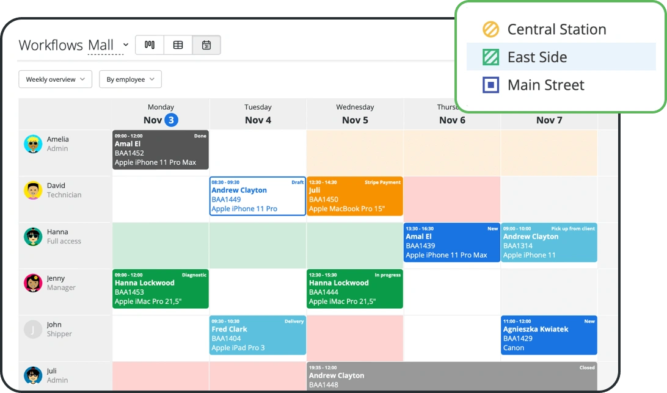667x393 pixels.
Task: Open the By employee dropdown
Action: point(130,79)
